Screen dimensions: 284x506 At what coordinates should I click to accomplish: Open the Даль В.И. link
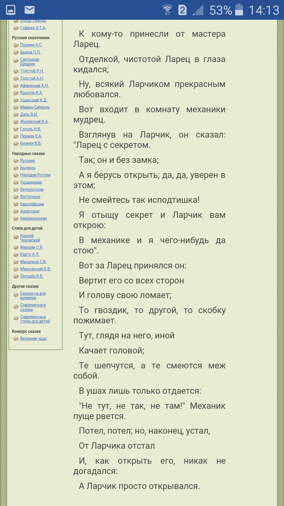(29, 114)
